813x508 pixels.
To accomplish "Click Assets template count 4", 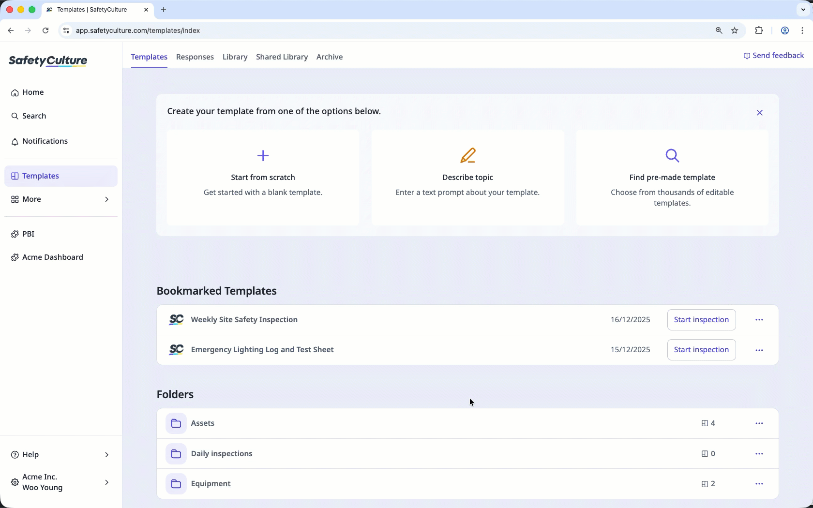I will coord(708,423).
